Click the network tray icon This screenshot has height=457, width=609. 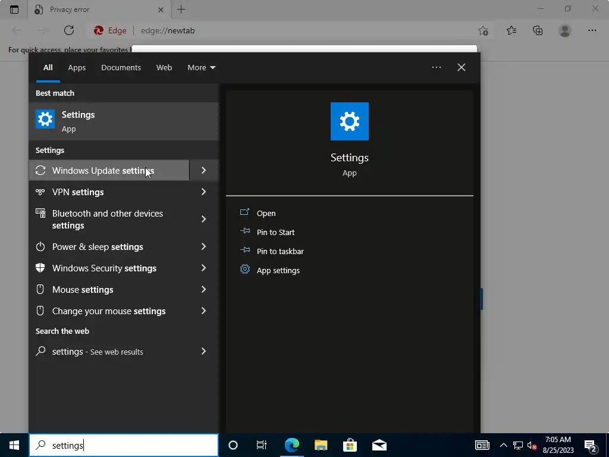(x=518, y=445)
